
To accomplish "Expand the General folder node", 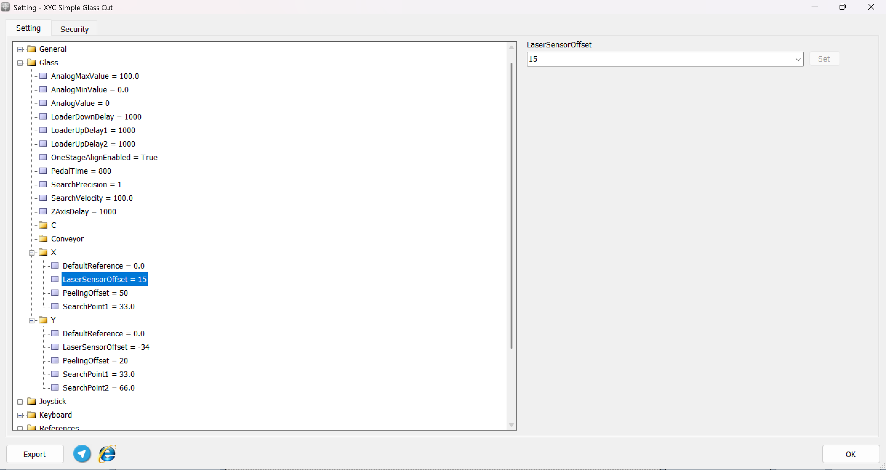I will click(x=20, y=49).
